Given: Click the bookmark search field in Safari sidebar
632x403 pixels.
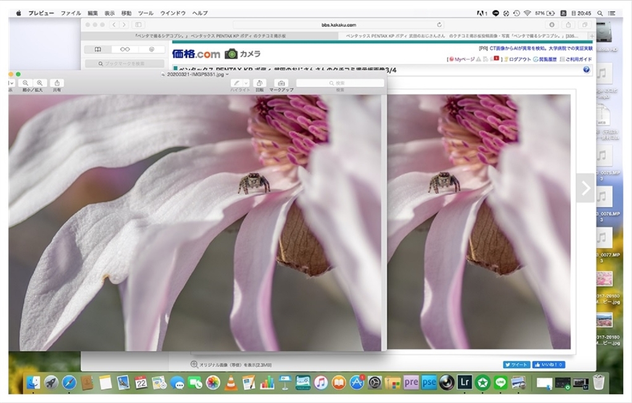Looking at the screenshot, I should pyautogui.click(x=125, y=64).
